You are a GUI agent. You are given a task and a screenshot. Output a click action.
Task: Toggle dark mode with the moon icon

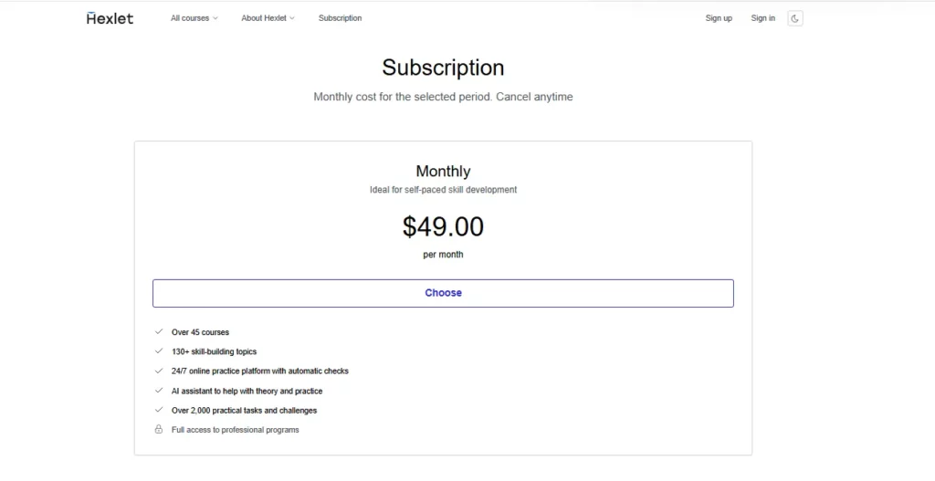[x=794, y=18]
